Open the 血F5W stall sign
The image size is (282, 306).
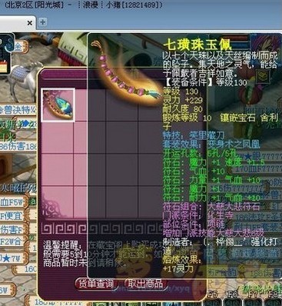coord(12,202)
